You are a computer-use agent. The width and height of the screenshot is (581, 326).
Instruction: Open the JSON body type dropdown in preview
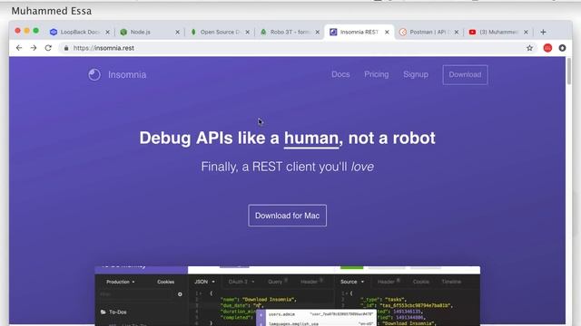(x=204, y=282)
